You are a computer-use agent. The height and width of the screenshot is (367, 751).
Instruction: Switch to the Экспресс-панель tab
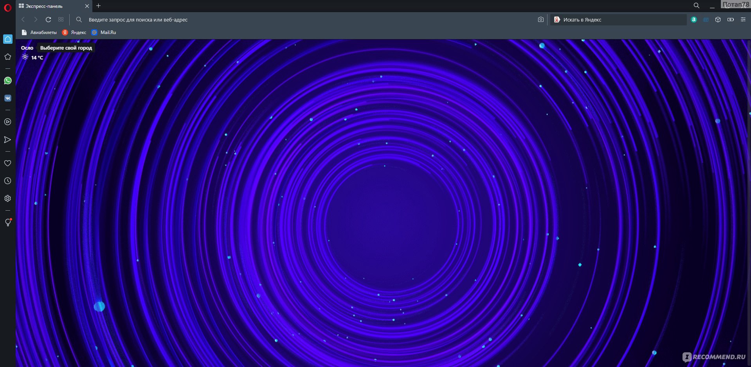tap(54, 6)
